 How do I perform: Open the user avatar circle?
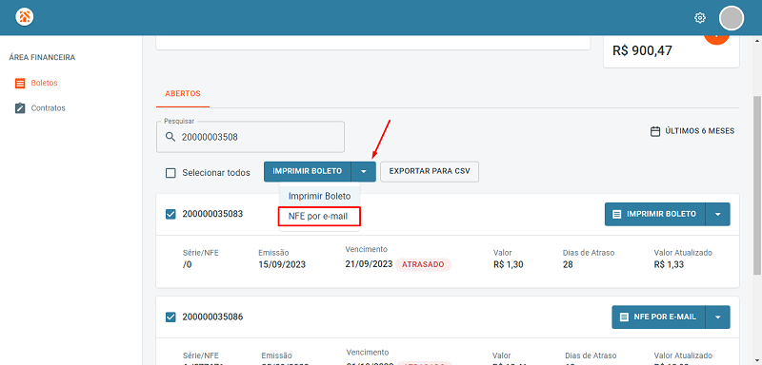click(x=732, y=18)
